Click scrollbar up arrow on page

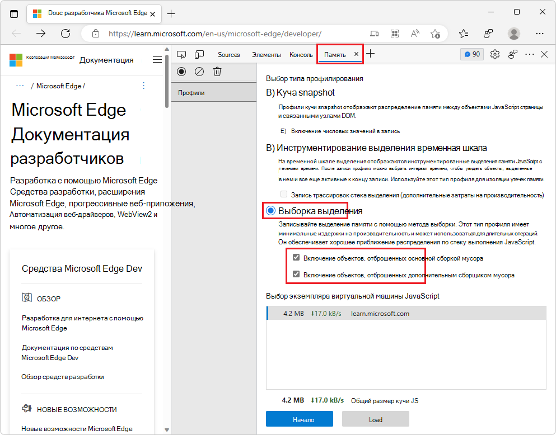coord(167,49)
